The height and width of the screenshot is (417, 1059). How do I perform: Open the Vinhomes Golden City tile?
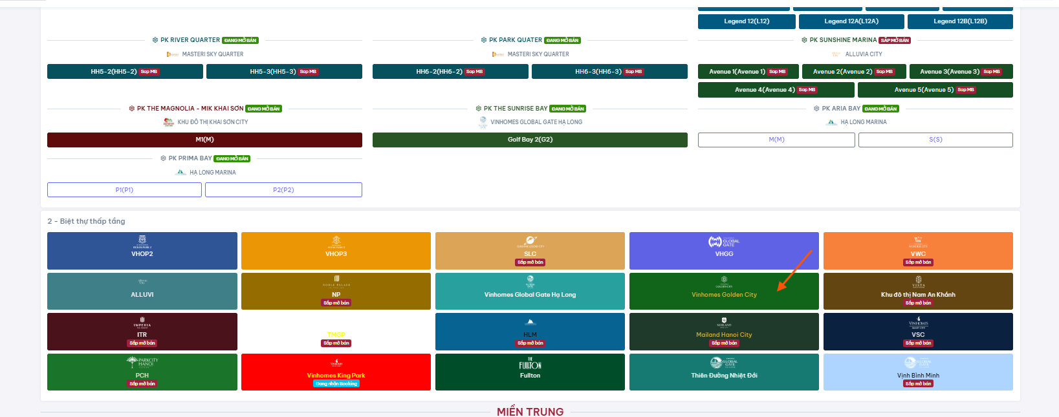tap(724, 291)
